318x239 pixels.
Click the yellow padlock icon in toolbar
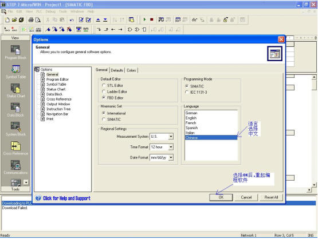[225, 20]
